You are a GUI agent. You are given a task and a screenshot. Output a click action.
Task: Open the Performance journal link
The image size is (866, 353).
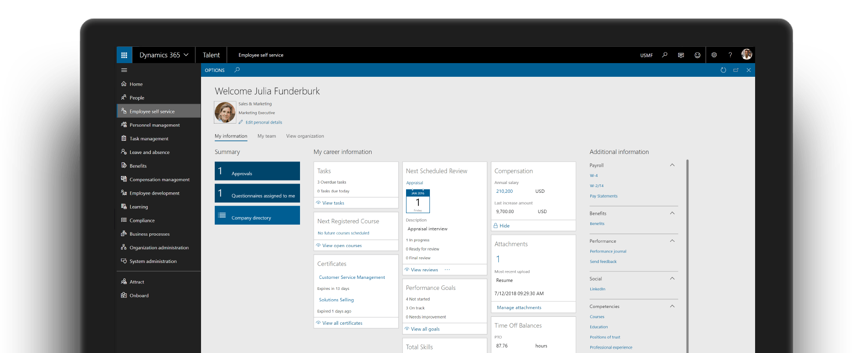click(608, 251)
